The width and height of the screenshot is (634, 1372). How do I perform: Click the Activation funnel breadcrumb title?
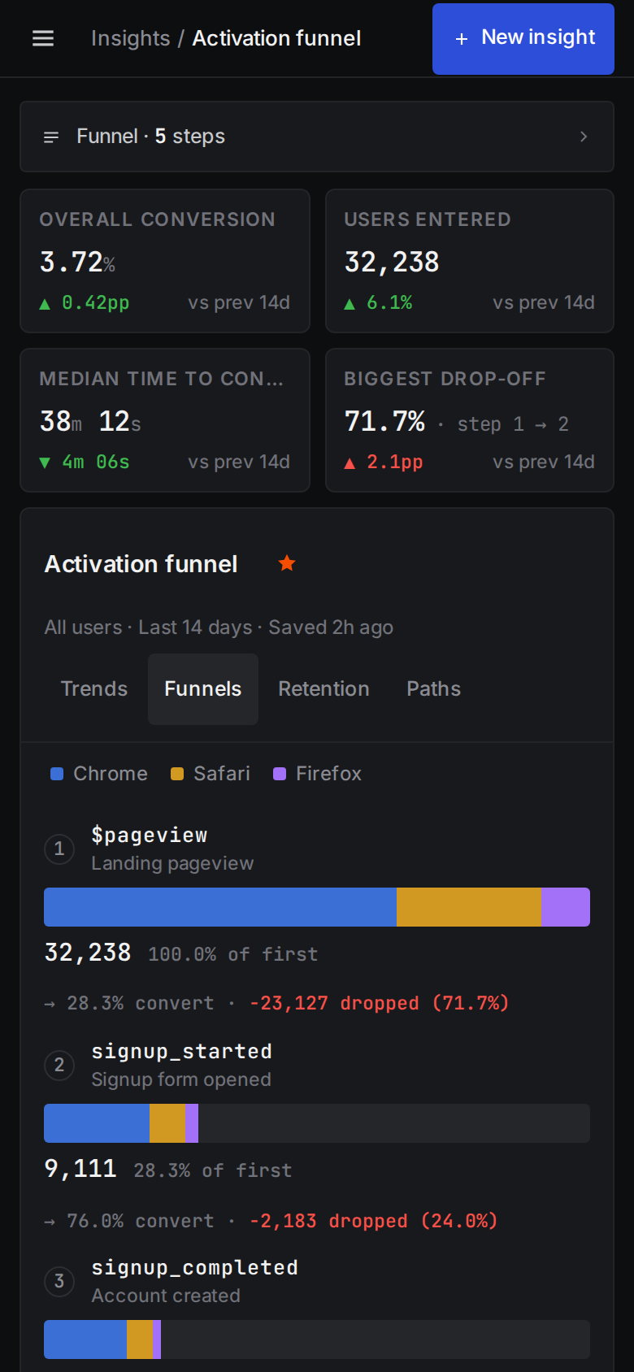pos(276,38)
